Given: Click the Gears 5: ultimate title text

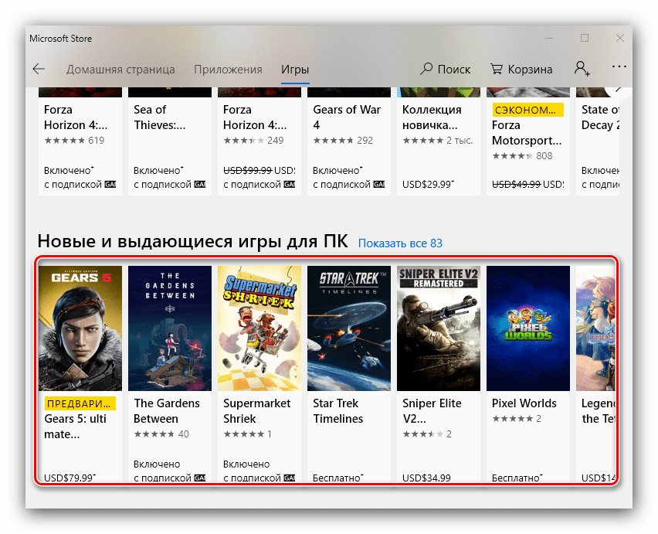Looking at the screenshot, I should pyautogui.click(x=75, y=427).
